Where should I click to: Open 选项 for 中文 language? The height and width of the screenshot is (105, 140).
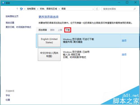tap(124, 54)
